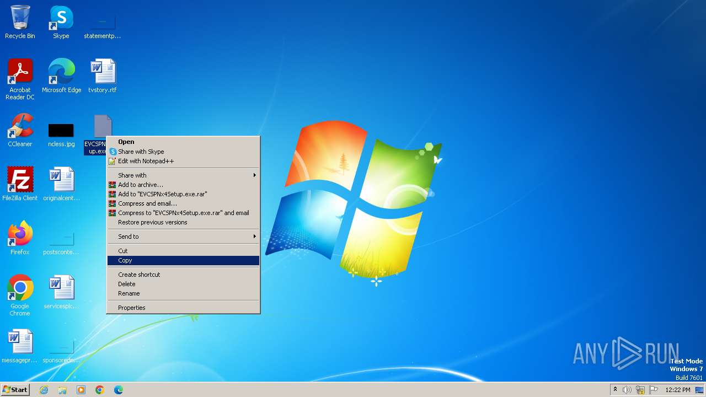Open the volume speaker tray icon
706x397 pixels.
[627, 390]
